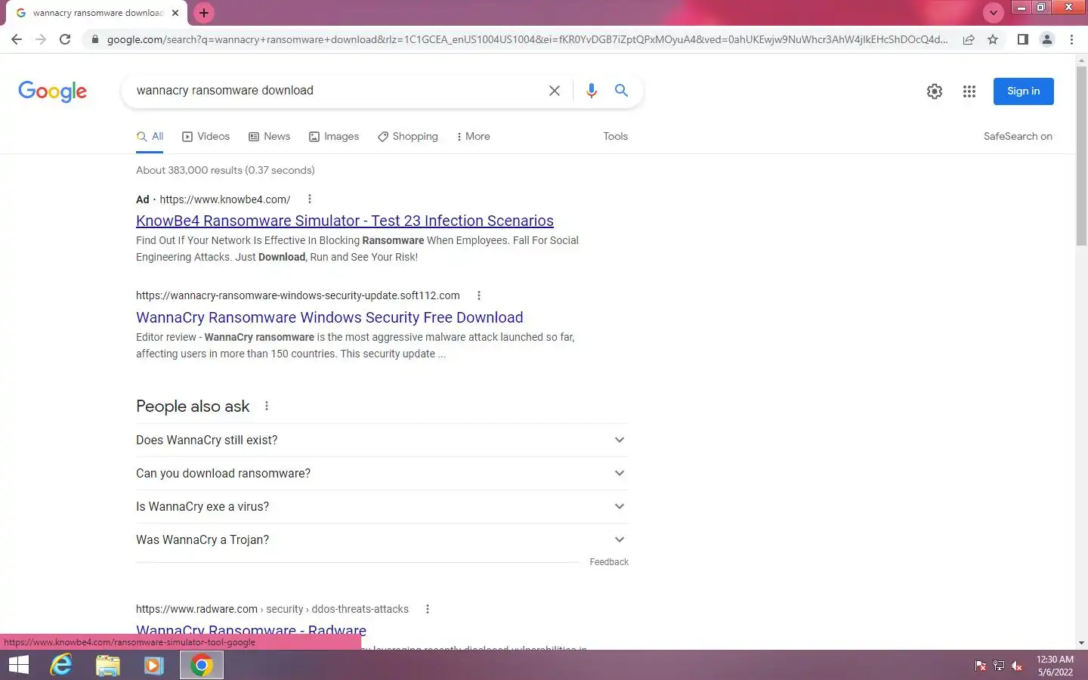Click the address bar URL

tap(527, 39)
